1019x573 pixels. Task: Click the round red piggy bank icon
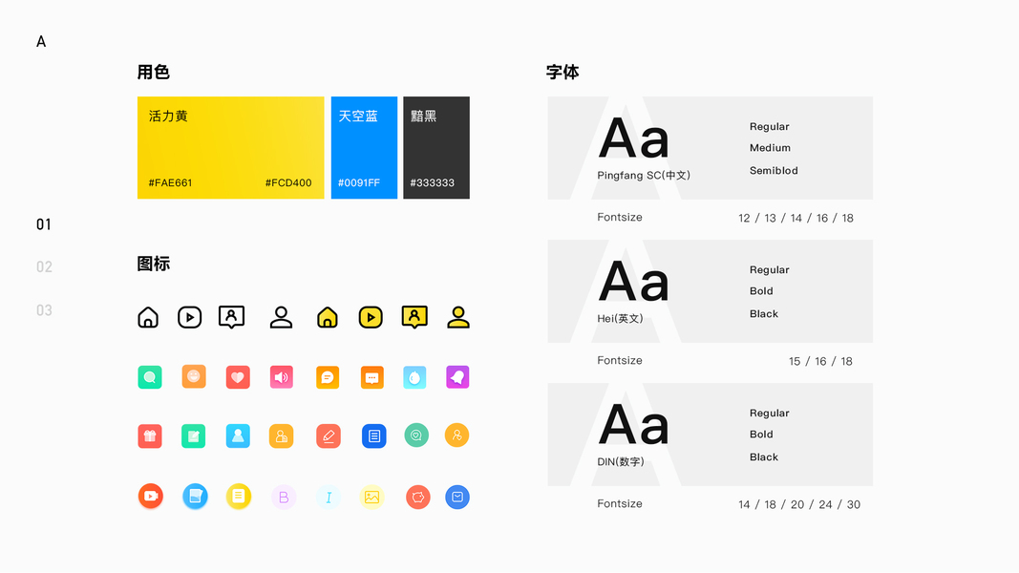tap(418, 497)
